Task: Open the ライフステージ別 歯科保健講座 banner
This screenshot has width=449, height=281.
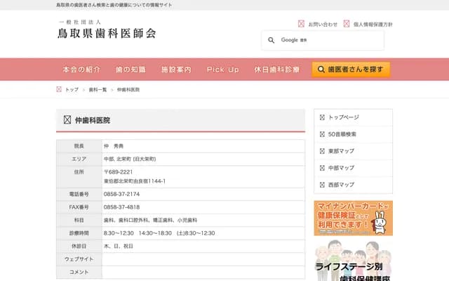Action: pos(353,263)
